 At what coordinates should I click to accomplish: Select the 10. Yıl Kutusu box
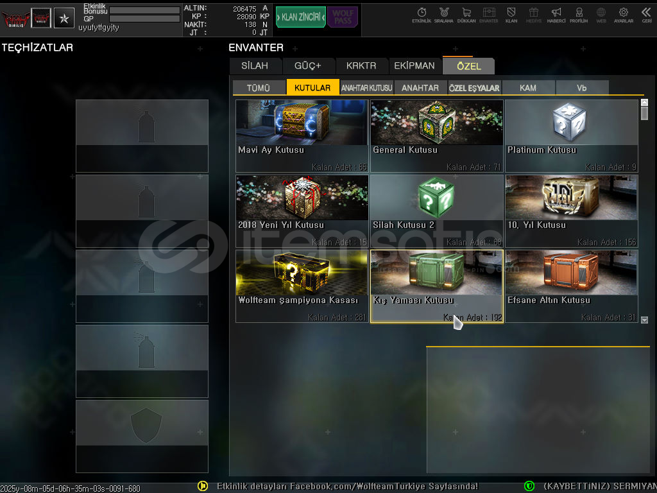572,211
